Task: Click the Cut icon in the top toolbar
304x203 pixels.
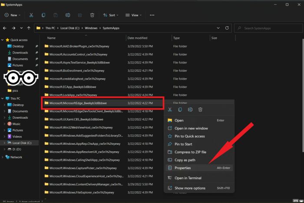Action: click(31, 15)
